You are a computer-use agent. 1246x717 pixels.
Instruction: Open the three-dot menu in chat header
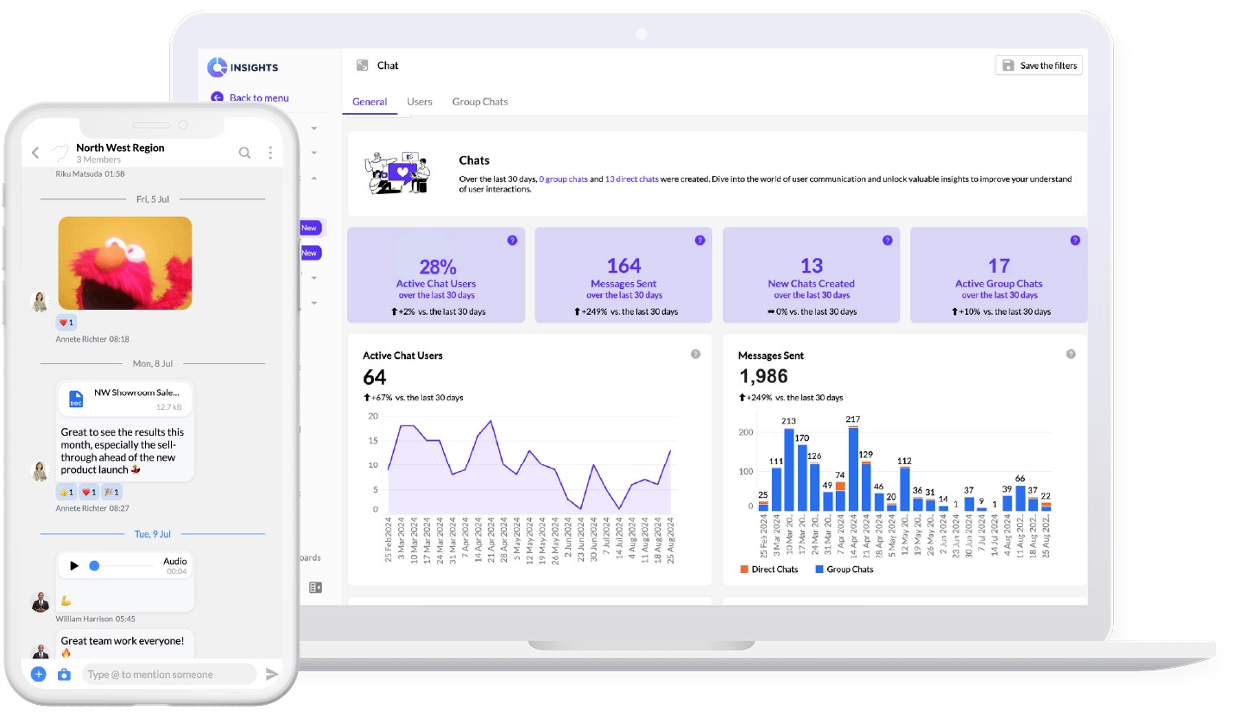270,153
